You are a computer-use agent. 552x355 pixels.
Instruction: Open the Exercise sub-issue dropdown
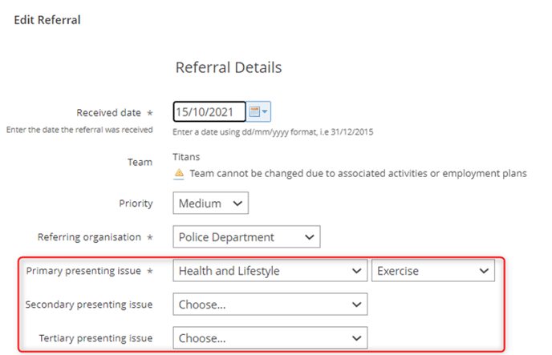coord(433,271)
